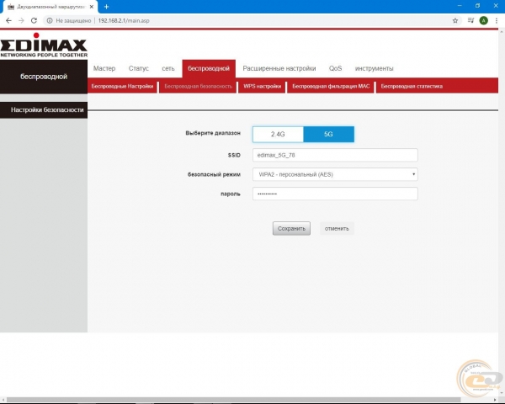This screenshot has width=505, height=404.
Task: Click the Выберите диапазон label
Action: [x=213, y=133]
